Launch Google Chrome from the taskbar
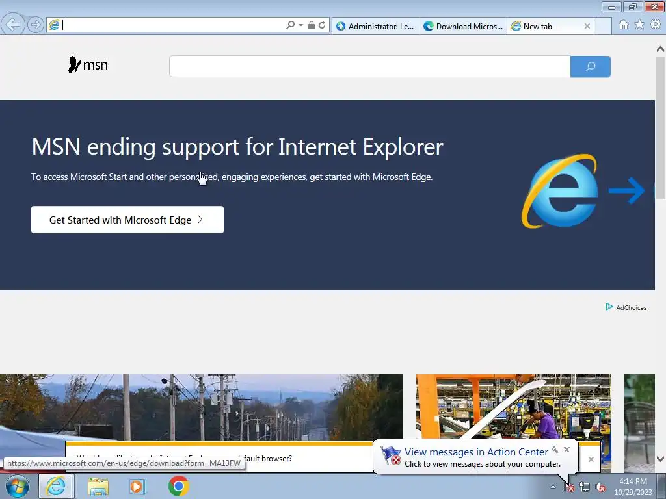Image resolution: width=666 pixels, height=499 pixels. coord(178,486)
